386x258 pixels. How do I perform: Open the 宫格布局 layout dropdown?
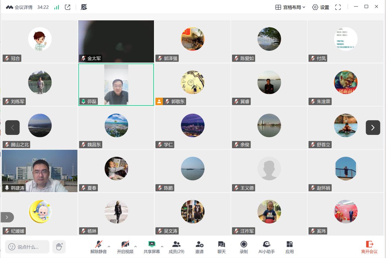[290, 7]
